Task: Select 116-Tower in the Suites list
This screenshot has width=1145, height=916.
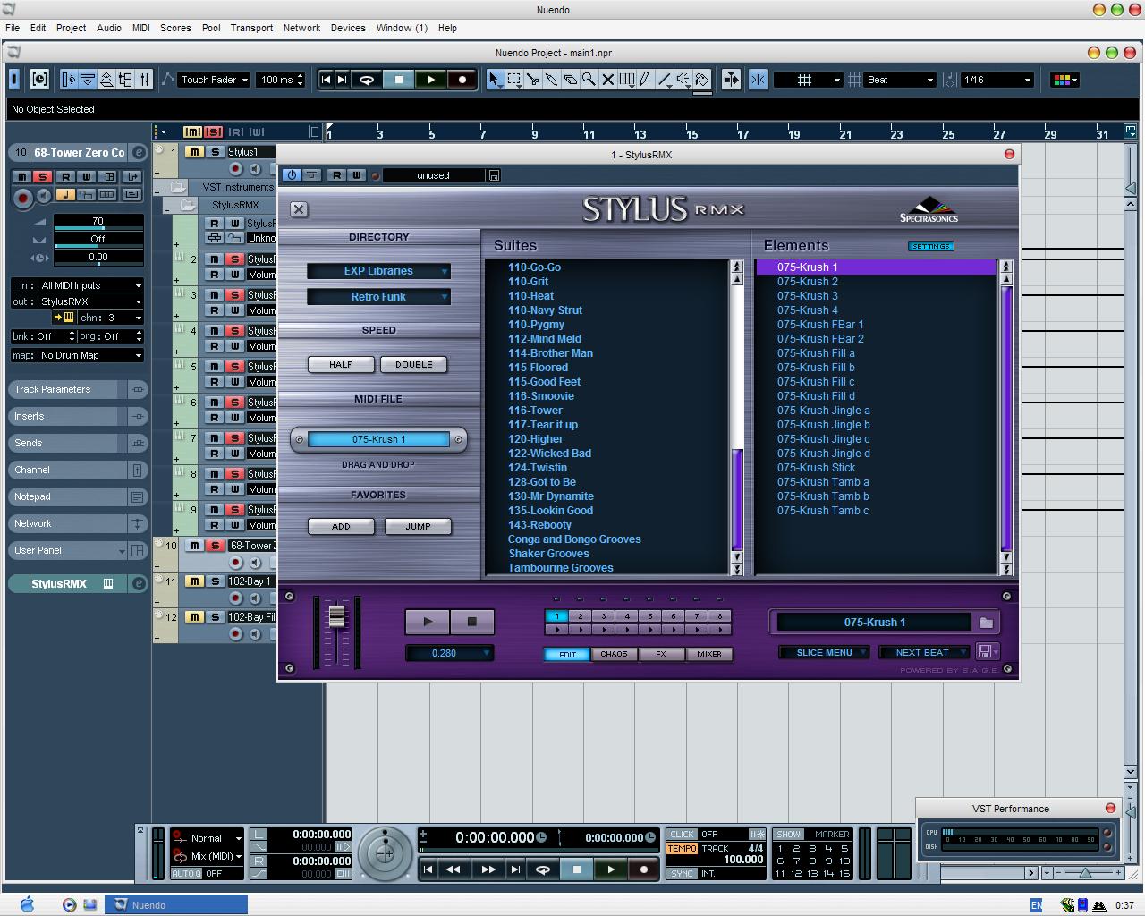Action: [x=535, y=411]
